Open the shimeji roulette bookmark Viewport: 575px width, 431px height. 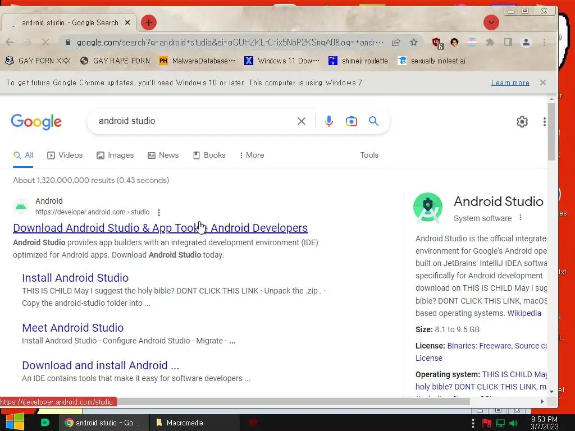[x=358, y=61]
